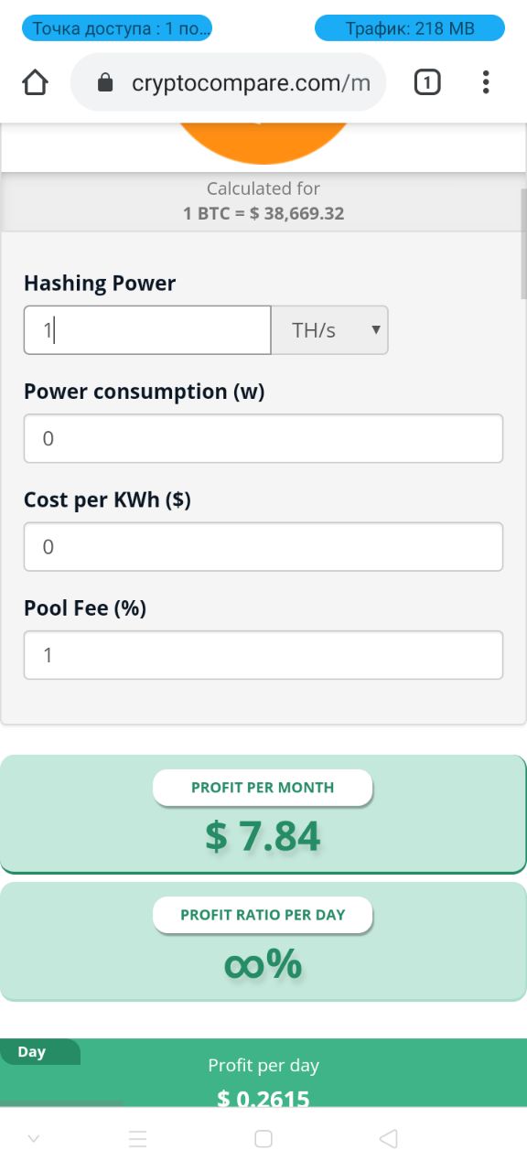This screenshot has height=1171, width=527.
Task: Tap the traffic 218 MB indicator
Action: click(410, 28)
